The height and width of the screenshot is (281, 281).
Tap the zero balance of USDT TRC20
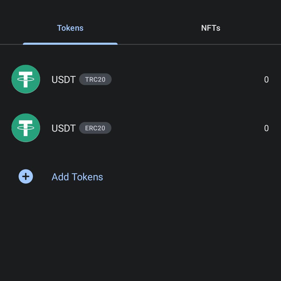(x=266, y=80)
